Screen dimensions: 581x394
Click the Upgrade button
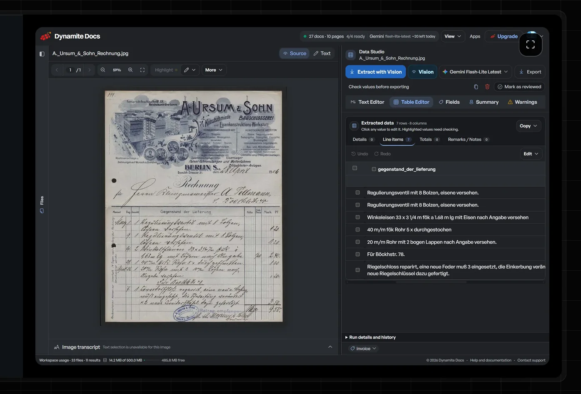click(x=504, y=36)
